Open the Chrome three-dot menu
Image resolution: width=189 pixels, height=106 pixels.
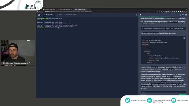pyautogui.click(x=187, y=12)
